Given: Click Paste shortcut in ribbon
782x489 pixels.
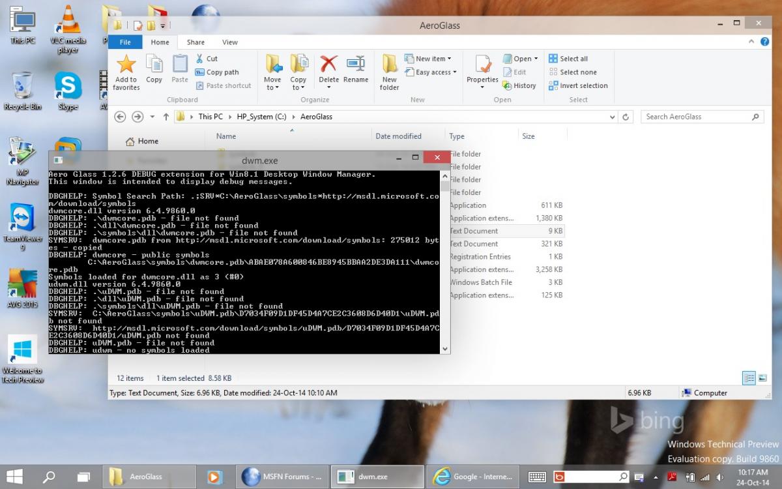Looking at the screenshot, I should (x=223, y=85).
